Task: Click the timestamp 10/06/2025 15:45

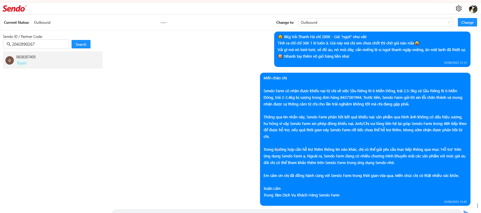Action: 455,202
